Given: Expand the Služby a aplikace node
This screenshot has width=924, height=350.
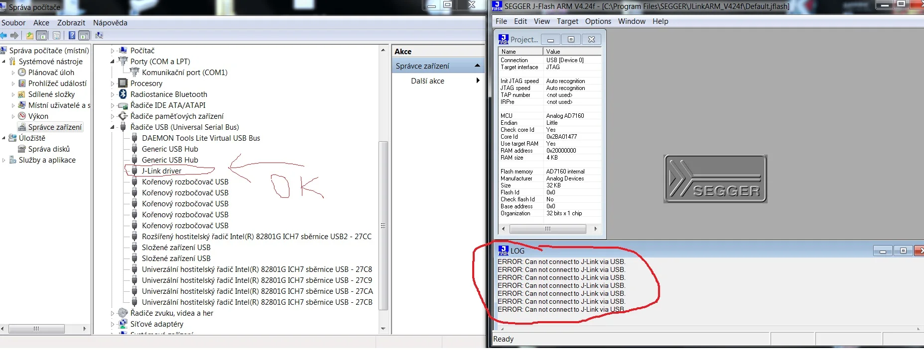Looking at the screenshot, I should 4,160.
